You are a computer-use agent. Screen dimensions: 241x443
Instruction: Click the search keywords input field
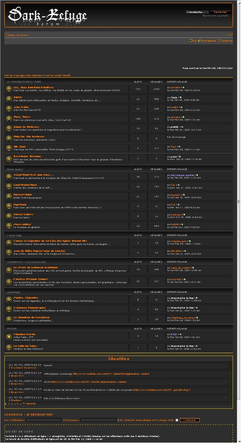tap(197, 12)
